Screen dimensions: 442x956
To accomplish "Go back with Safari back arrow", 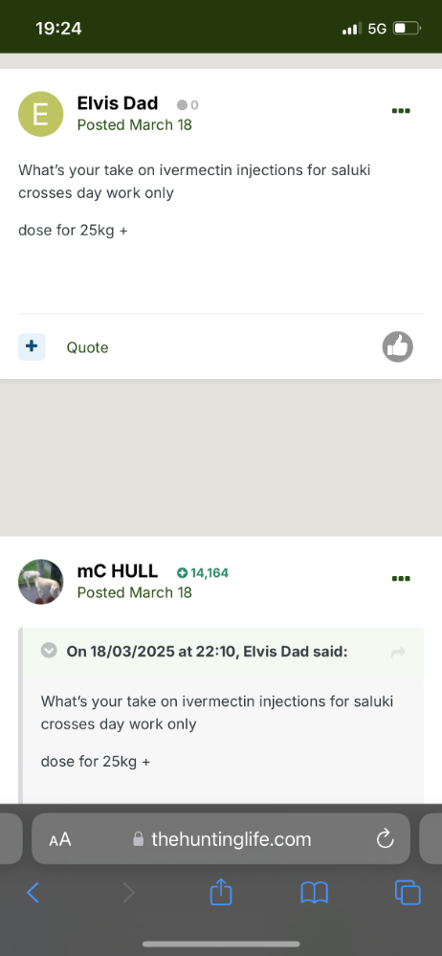I will click(33, 893).
